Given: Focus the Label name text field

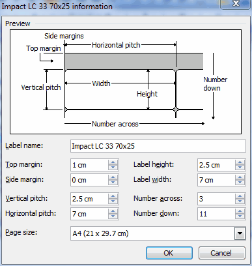Looking at the screenshot, I should 158,146.
